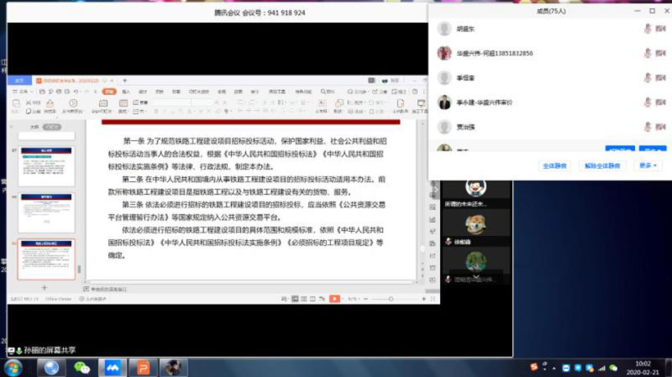This screenshot has height=377, width=672.
Task: Click Sogou input method tray icon
Action: pos(534,366)
